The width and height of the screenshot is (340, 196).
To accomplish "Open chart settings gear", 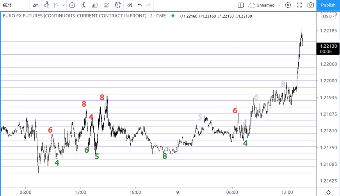I will click(x=288, y=5).
